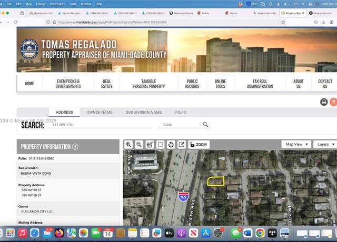Viewport: 337px width, 242px height.
Task: Print the property page via printer icon
Action: click(324, 102)
